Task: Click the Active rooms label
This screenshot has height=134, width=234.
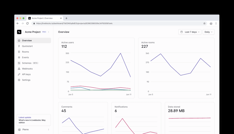Action: (148, 42)
